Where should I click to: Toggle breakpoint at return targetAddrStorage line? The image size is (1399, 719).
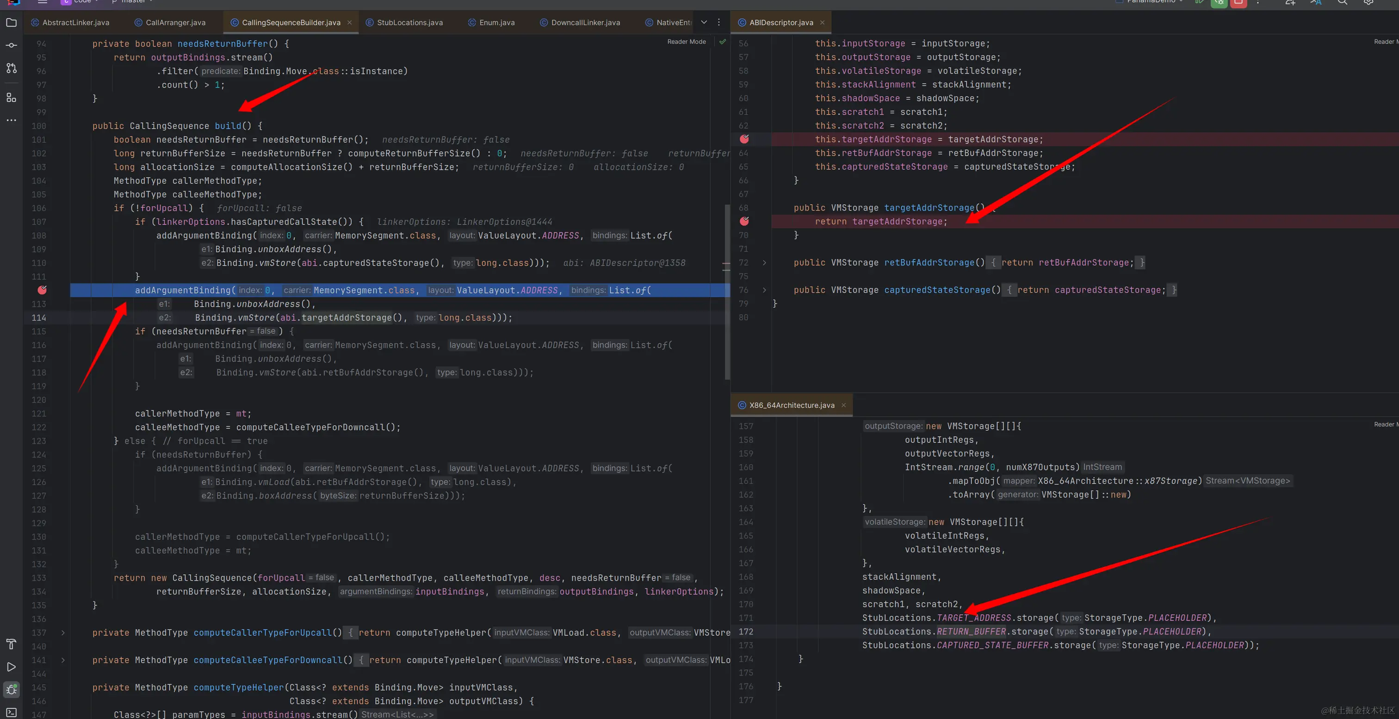coord(744,221)
